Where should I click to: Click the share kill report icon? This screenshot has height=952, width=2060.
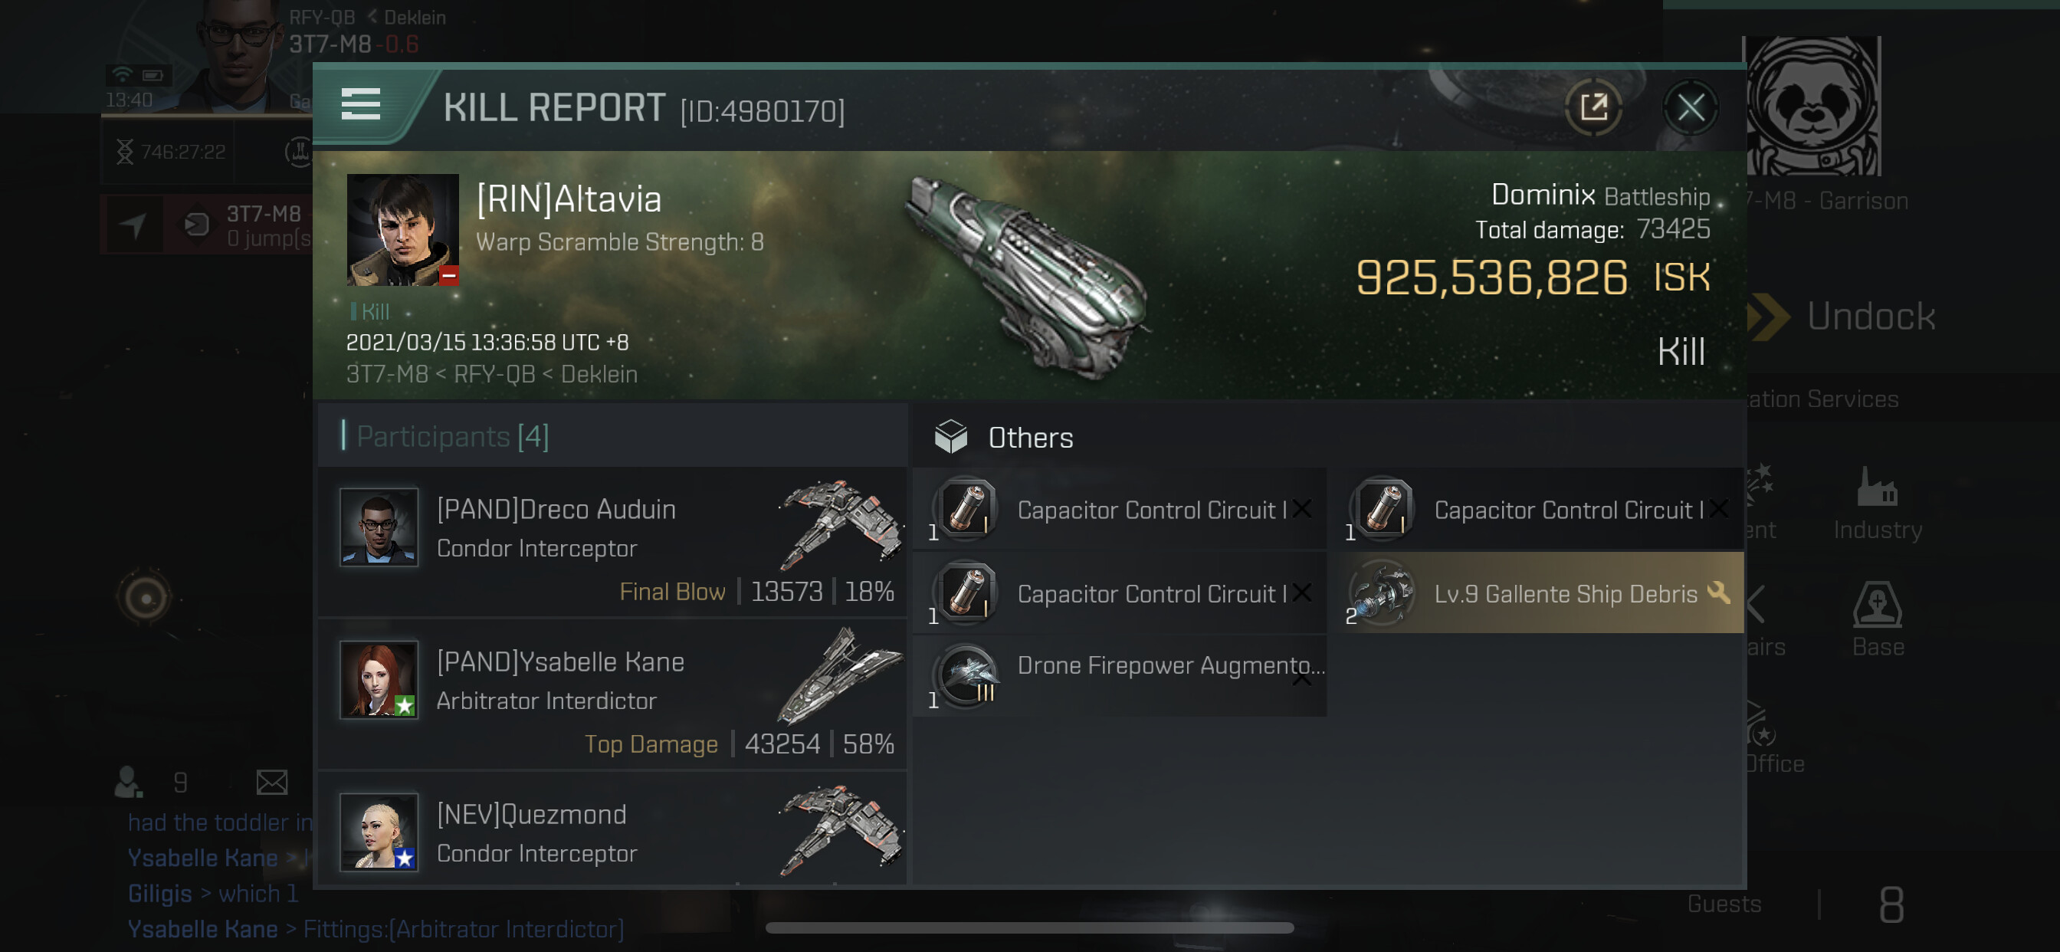[x=1593, y=107]
